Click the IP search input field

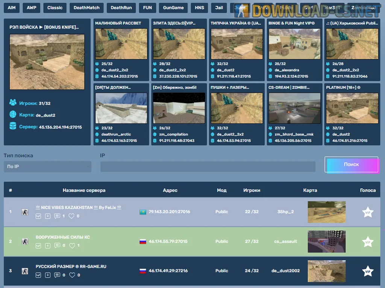(208, 166)
